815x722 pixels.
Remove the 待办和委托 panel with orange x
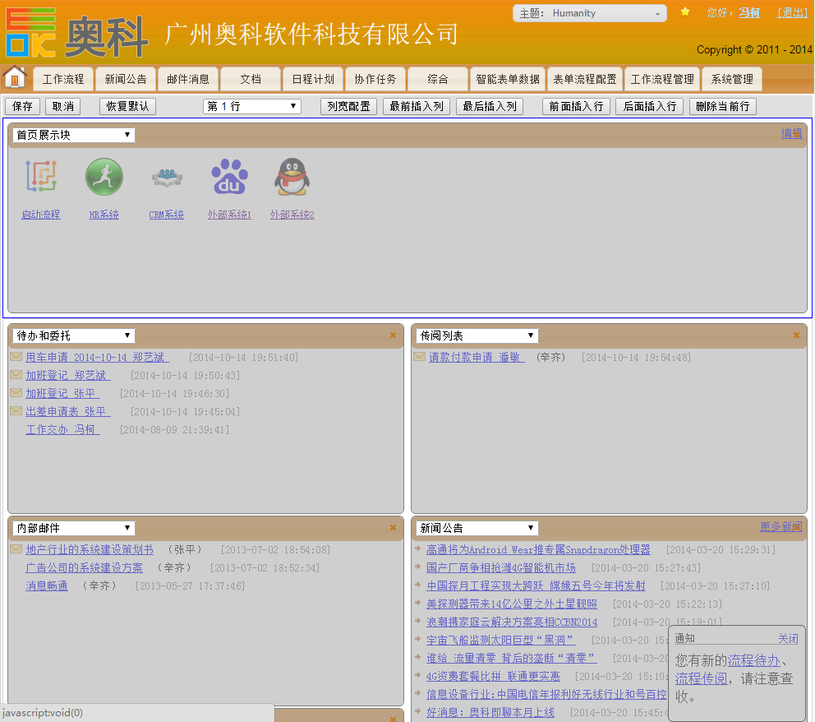(x=393, y=336)
